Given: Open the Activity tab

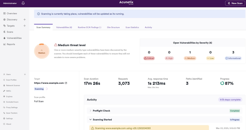Looking at the screenshot, I should point(148,27).
